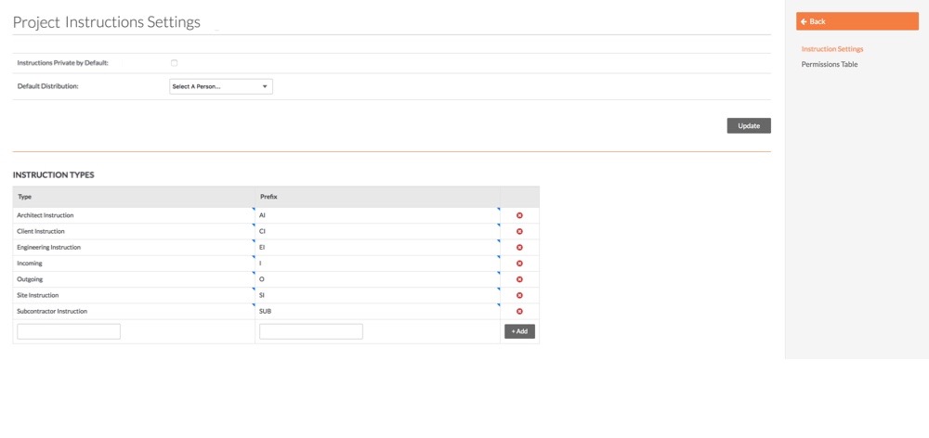Edit the SUB prefix cell

377,312
